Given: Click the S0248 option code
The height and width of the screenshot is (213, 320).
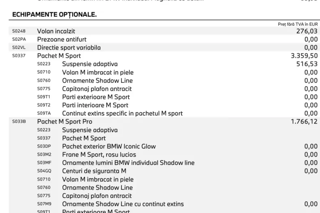Looking at the screenshot, I should tap(19, 31).
